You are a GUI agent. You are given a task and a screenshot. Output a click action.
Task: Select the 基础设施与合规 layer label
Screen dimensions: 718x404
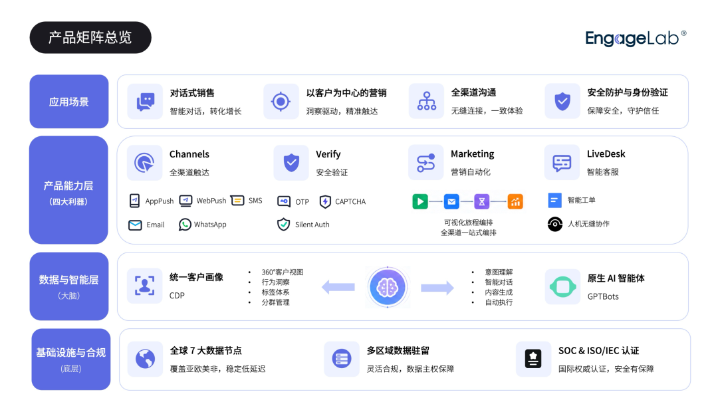point(71,359)
